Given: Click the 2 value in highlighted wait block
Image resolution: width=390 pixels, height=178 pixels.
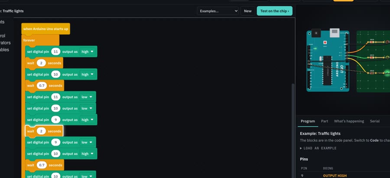Looking at the screenshot, I should tap(41, 131).
